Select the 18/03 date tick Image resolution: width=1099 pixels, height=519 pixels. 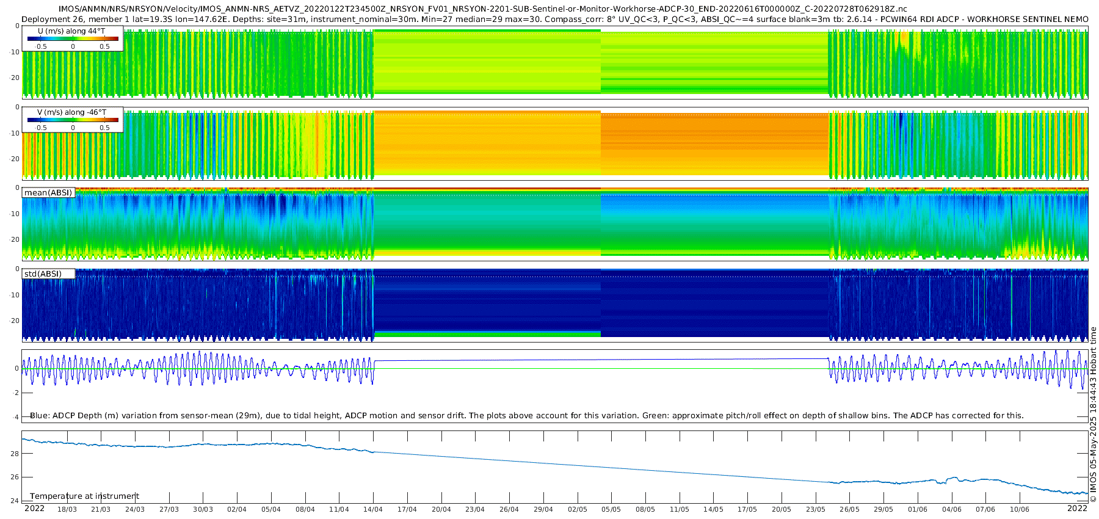coord(67,509)
